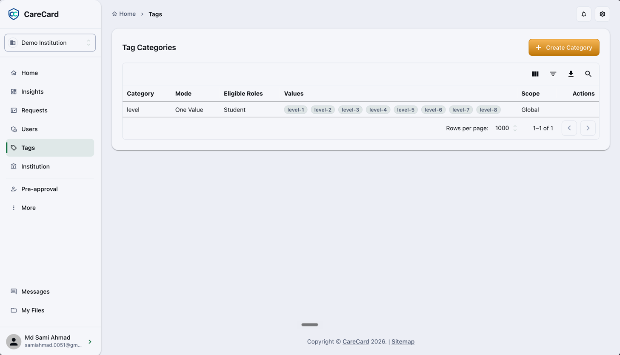The width and height of the screenshot is (620, 355).
Task: Download the table as CSV icon
Action: (x=571, y=74)
